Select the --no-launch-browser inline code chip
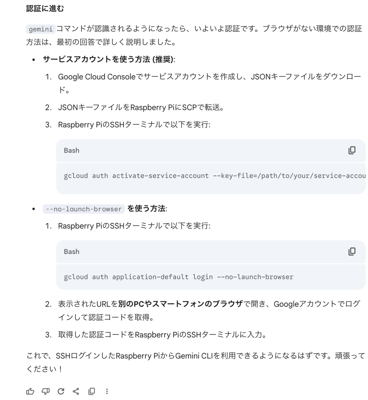 click(x=84, y=209)
